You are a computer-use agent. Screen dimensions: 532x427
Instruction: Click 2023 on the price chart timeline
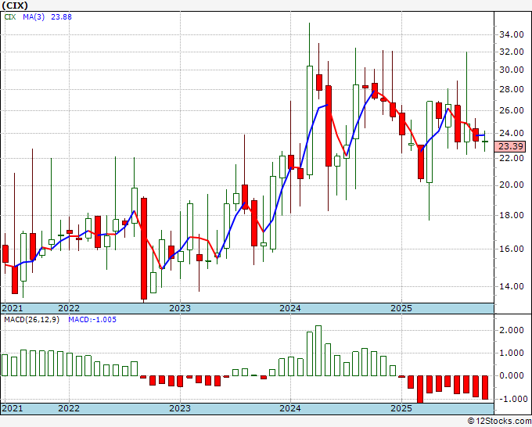(180, 308)
